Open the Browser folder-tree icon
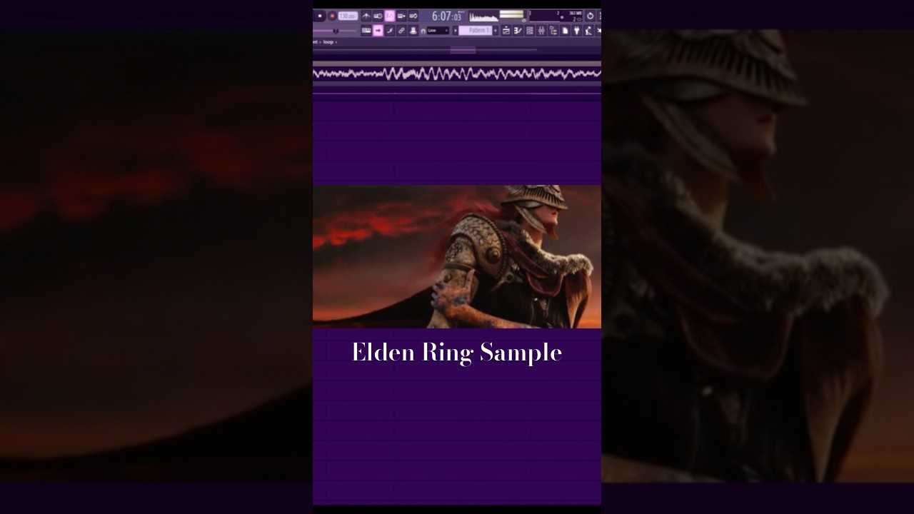 point(553,31)
